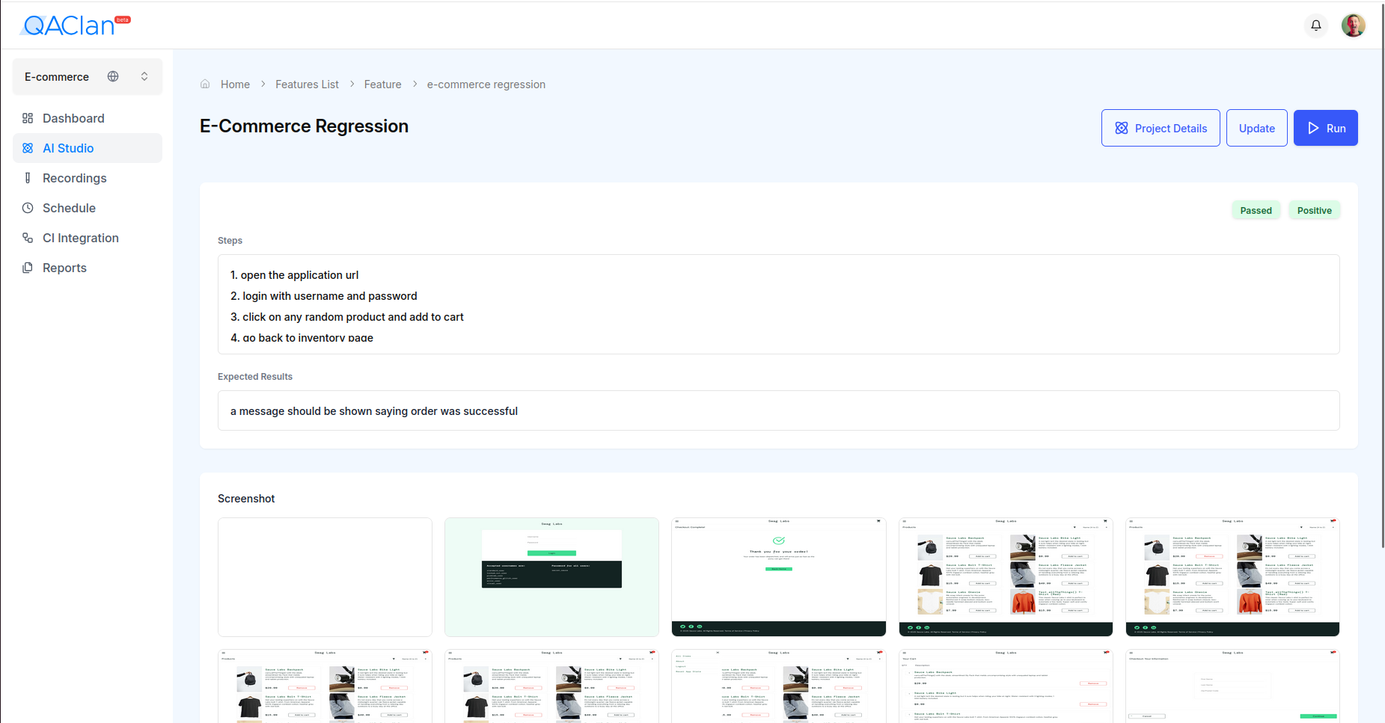The height and width of the screenshot is (723, 1385).
Task: Click the Project Details button
Action: point(1161,128)
